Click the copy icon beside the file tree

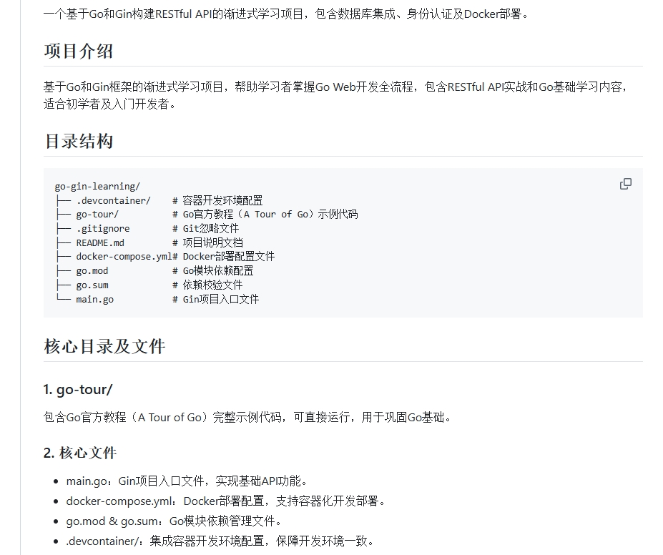pyautogui.click(x=626, y=184)
